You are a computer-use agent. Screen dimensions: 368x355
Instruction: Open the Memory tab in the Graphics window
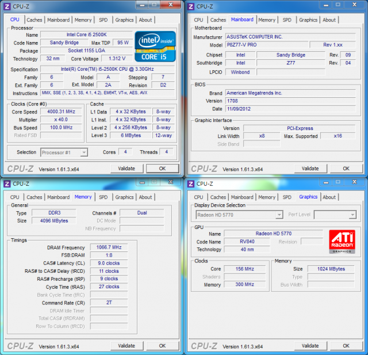coord(267,197)
